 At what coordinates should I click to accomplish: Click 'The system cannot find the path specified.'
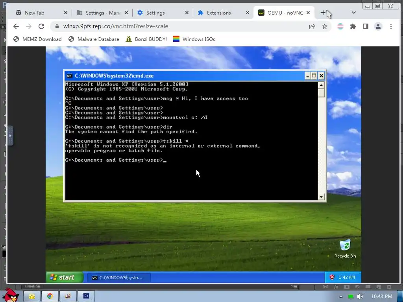tap(131, 132)
